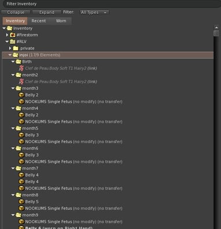Click the NOOKUMS object icon in month8
Image resolution: width=221 pixels, height=229 pixels.
[21, 208]
